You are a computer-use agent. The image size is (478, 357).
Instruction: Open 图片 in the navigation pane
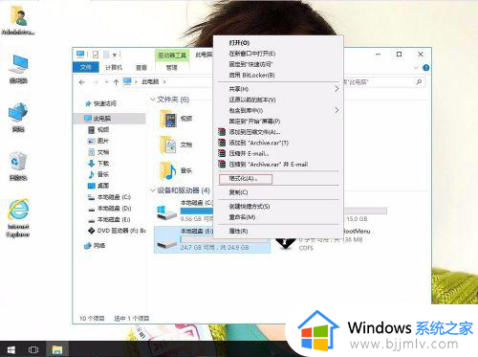[x=103, y=141]
